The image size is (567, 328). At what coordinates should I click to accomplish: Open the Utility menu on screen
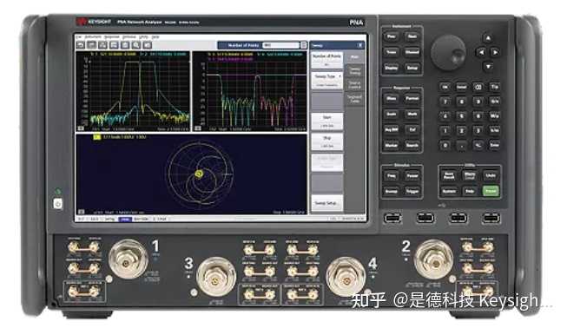[143, 36]
